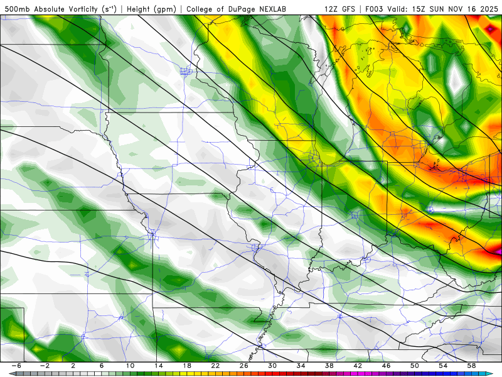Click the "2" color scale label

pos(73,366)
